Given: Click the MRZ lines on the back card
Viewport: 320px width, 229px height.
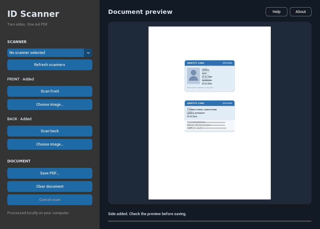Looking at the screenshot, I should tap(206, 125).
